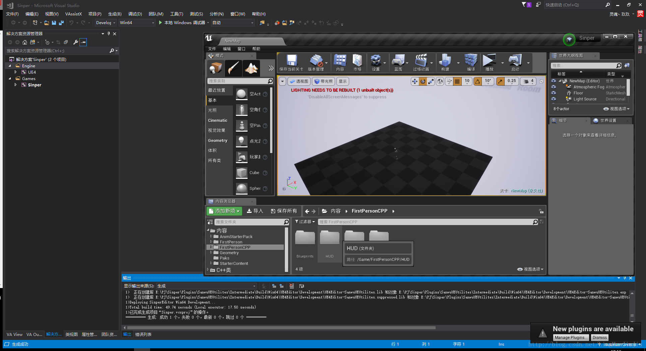Click Manage Plugins button in notification

coord(571,338)
